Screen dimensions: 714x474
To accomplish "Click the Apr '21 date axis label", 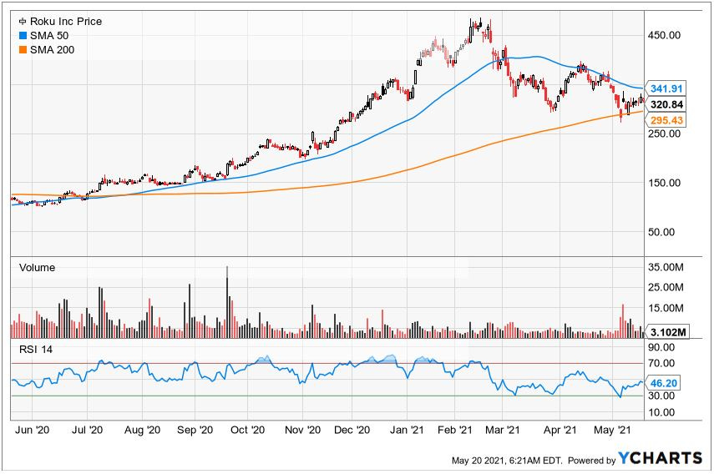I will click(x=560, y=430).
